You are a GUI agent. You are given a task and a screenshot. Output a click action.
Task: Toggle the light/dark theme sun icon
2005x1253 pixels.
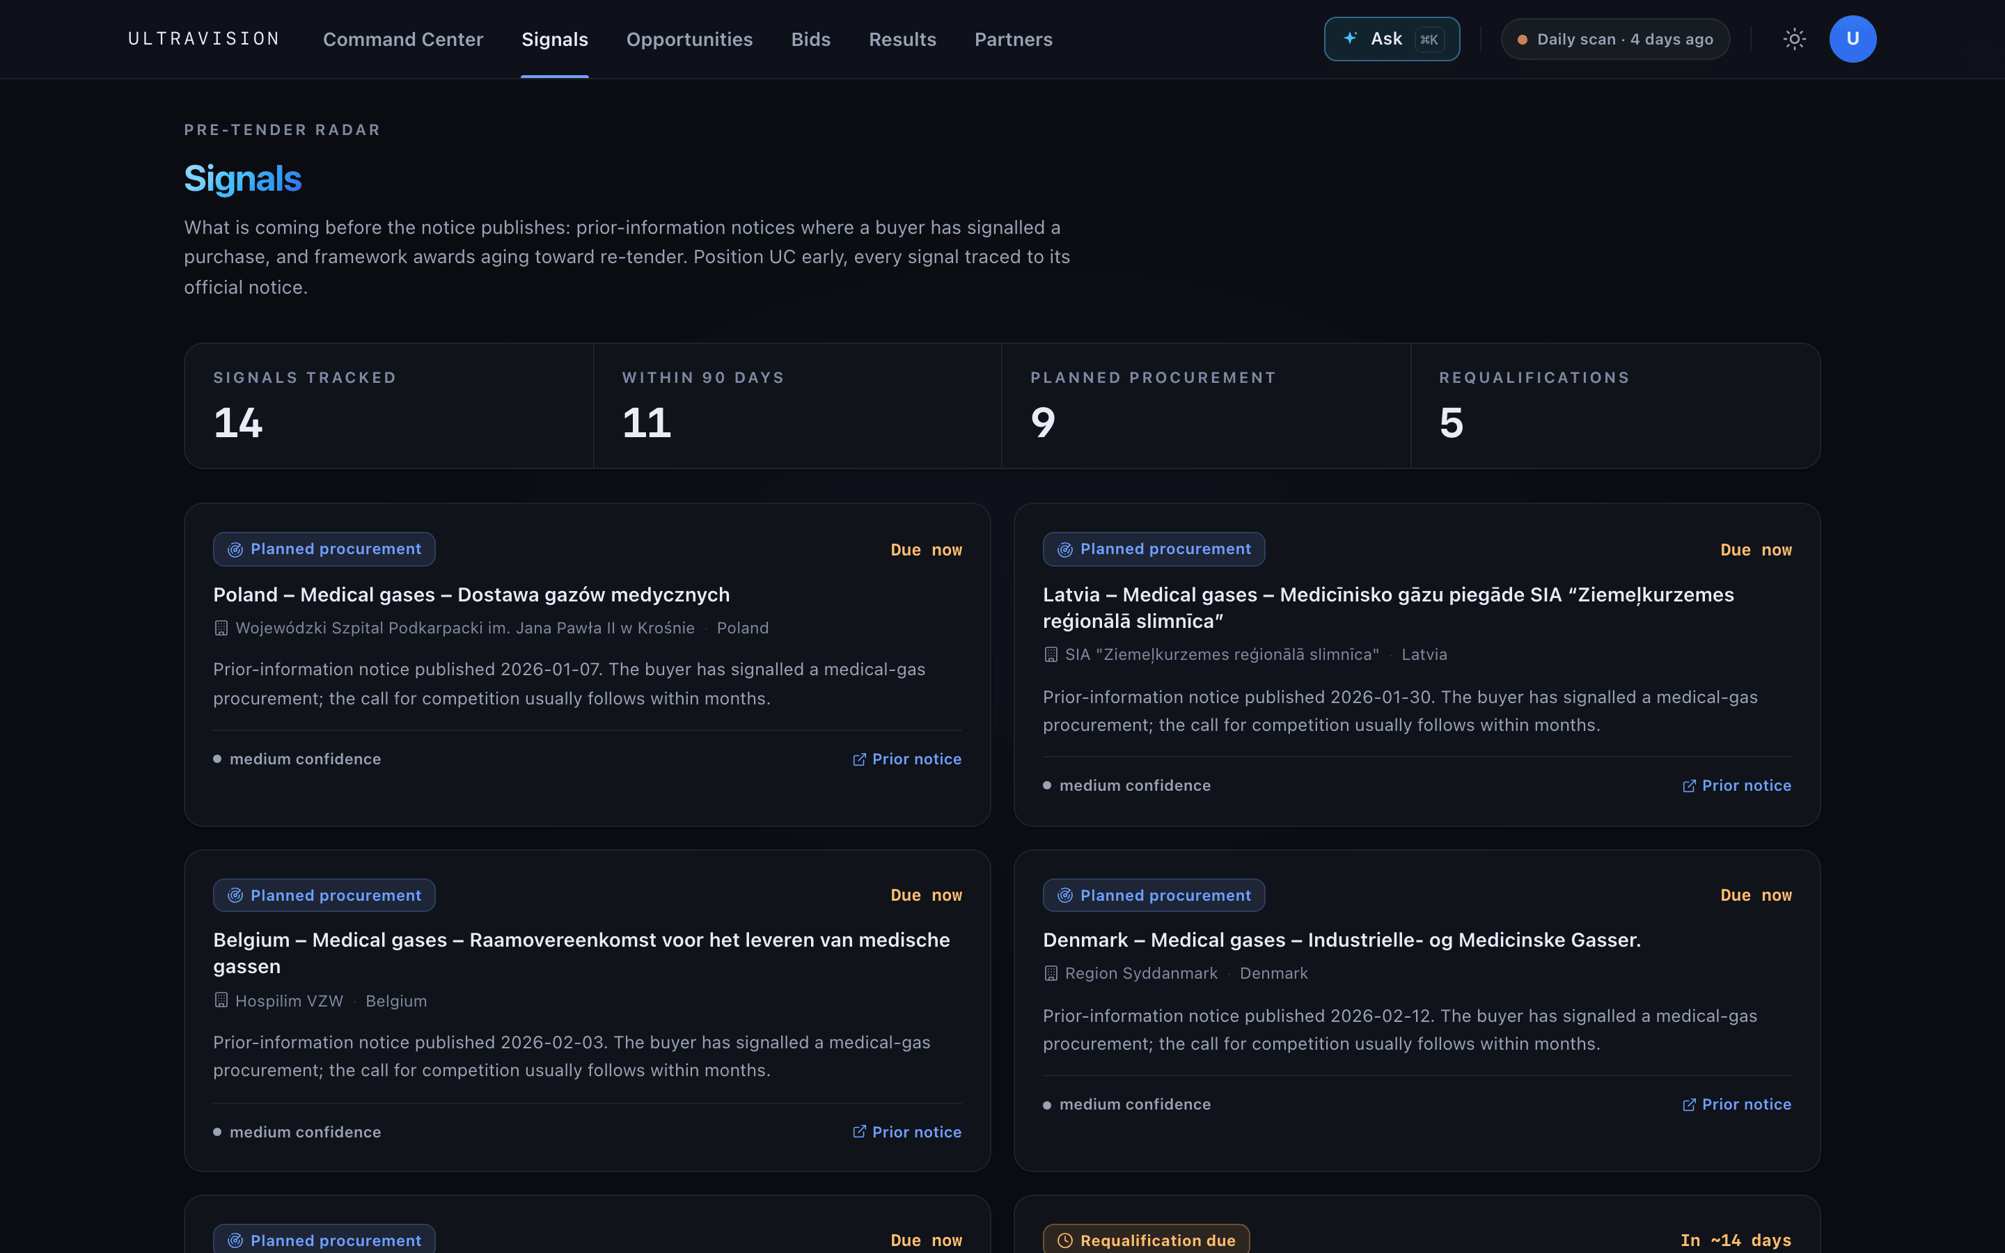point(1794,39)
